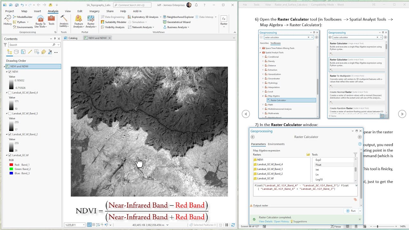Open the Geostatistical Wizard
Image resolution: width=409 pixels, height=230 pixels.
pyautogui.click(x=176, y=22)
